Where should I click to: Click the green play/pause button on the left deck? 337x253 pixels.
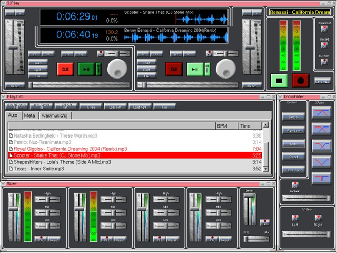pos(86,69)
